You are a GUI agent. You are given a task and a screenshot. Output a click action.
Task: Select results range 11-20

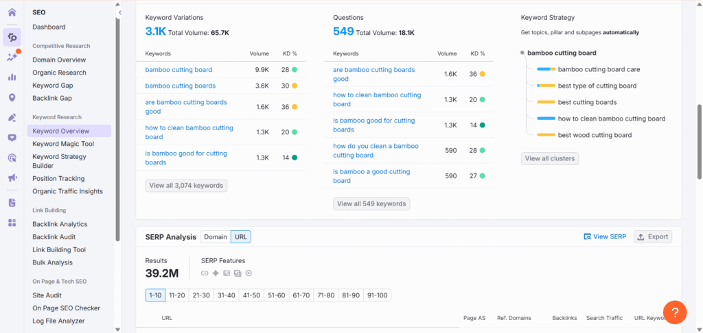tap(176, 295)
